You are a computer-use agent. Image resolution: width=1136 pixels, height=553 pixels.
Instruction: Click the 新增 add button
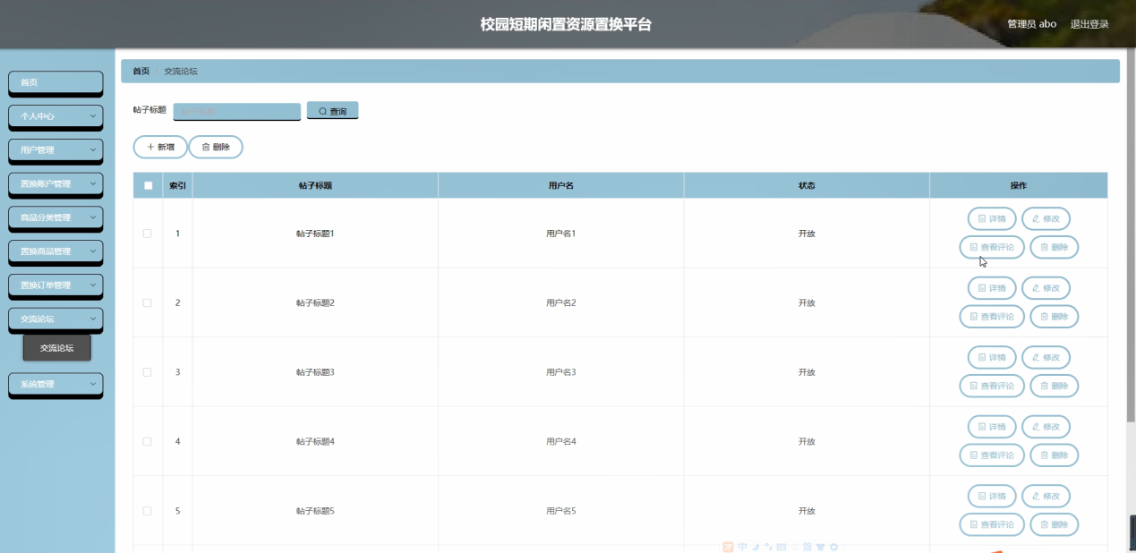(x=160, y=147)
